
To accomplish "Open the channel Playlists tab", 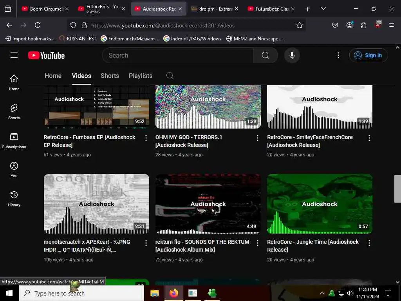I will pyautogui.click(x=141, y=76).
